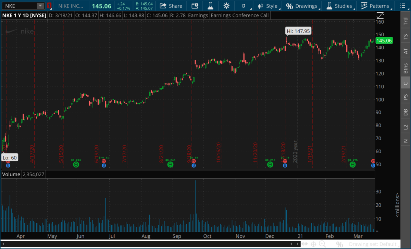Click the $0.275 dividend icon near 2/19/21
Image resolution: width=411 pixels, height=249 pixels.
point(352,165)
